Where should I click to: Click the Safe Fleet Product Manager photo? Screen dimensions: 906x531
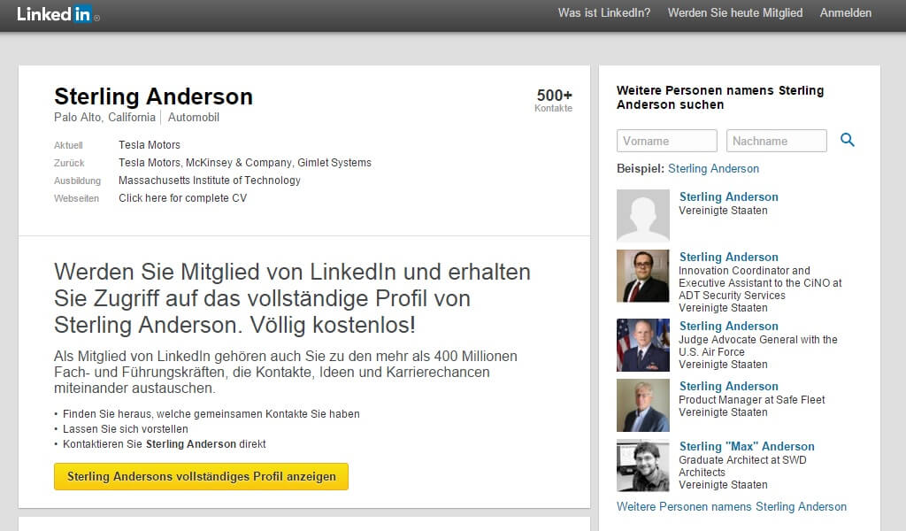click(642, 405)
